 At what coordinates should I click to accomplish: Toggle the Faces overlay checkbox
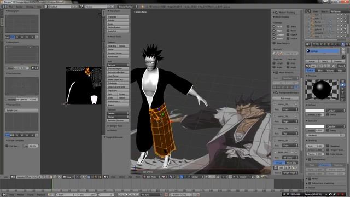[274, 27]
